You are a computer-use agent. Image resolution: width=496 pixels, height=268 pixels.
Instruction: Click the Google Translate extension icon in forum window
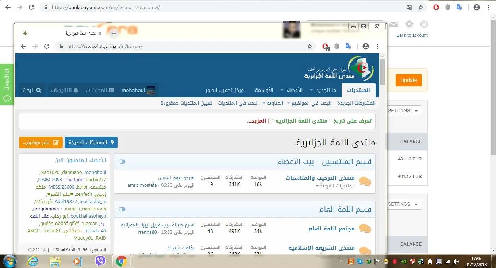click(349, 46)
